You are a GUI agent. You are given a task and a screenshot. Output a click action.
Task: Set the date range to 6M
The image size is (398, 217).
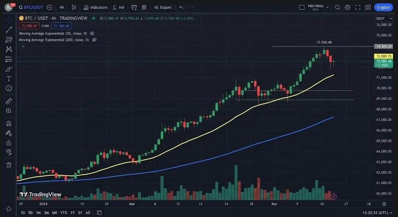[x=54, y=213]
